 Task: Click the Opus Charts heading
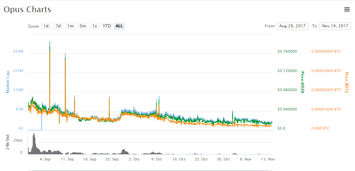(x=27, y=10)
